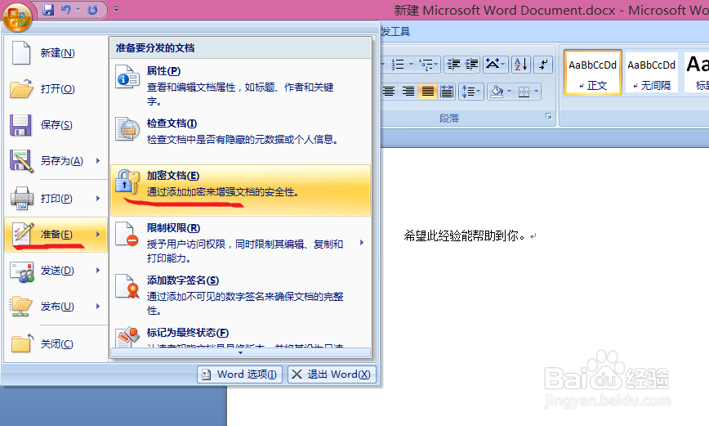This screenshot has height=426, width=709.
Task: Choose 另存为(A) menu entry
Action: [x=56, y=161]
